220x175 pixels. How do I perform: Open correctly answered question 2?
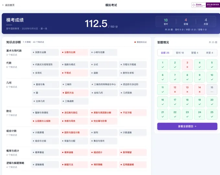175,65
